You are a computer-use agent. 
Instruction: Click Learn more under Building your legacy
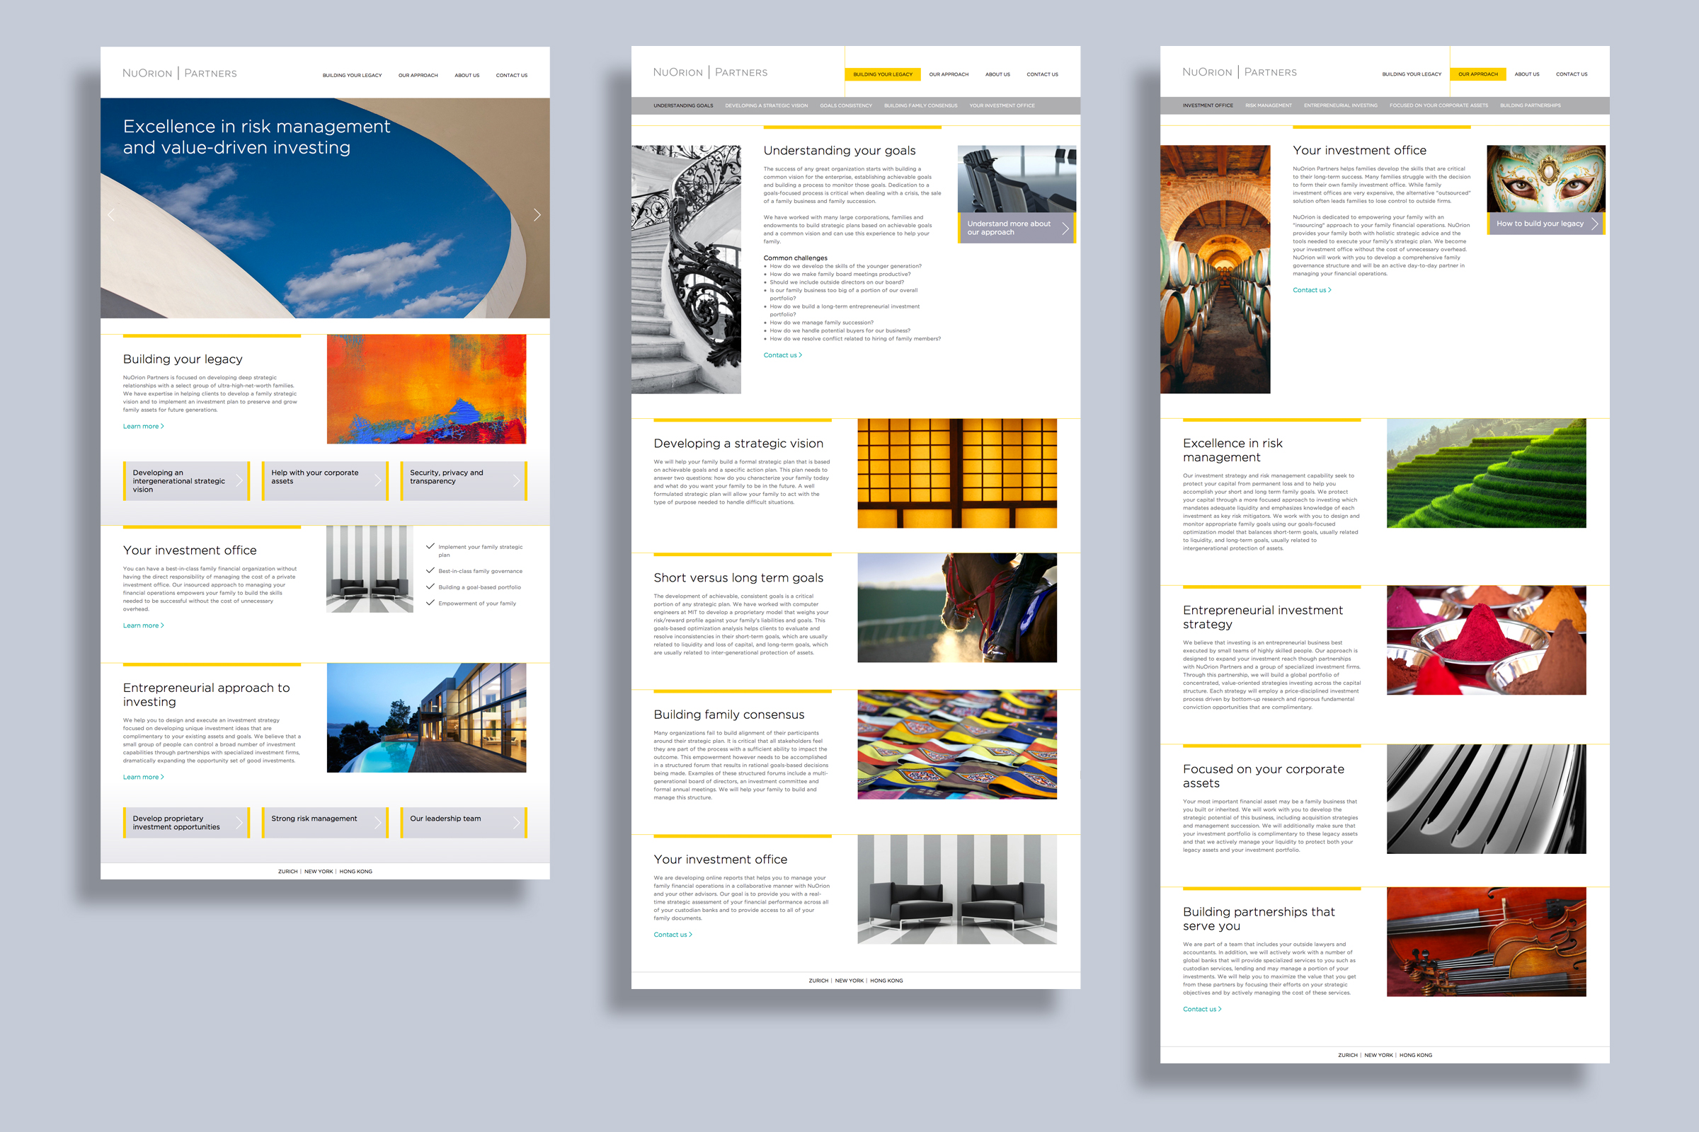coord(143,427)
